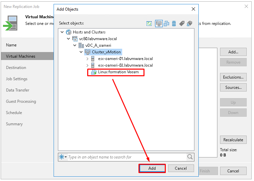The width and height of the screenshot is (254, 181).
Task: Click Add in Add Objects dialog
Action: pyautogui.click(x=152, y=168)
